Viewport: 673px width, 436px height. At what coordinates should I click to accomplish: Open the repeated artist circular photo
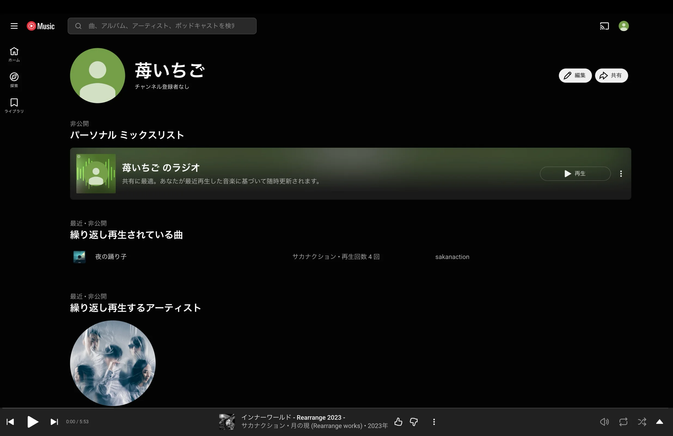click(113, 363)
